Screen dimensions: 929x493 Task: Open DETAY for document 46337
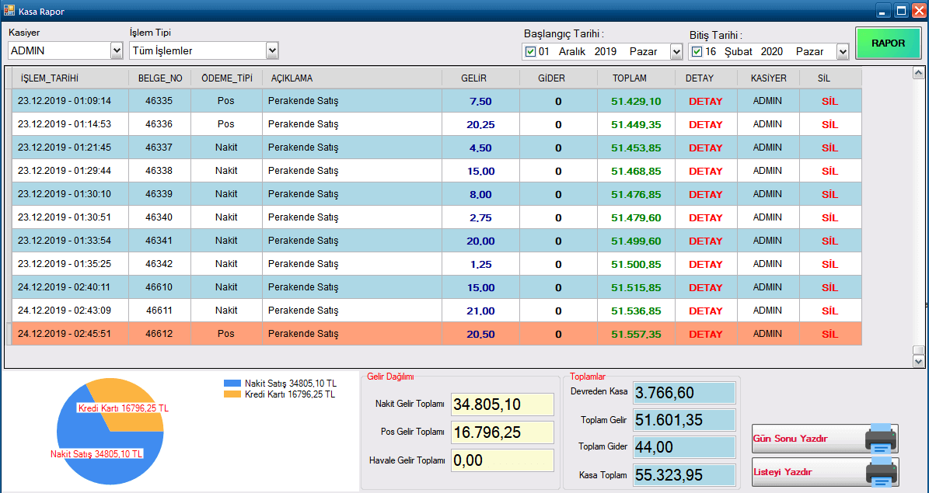coord(706,148)
